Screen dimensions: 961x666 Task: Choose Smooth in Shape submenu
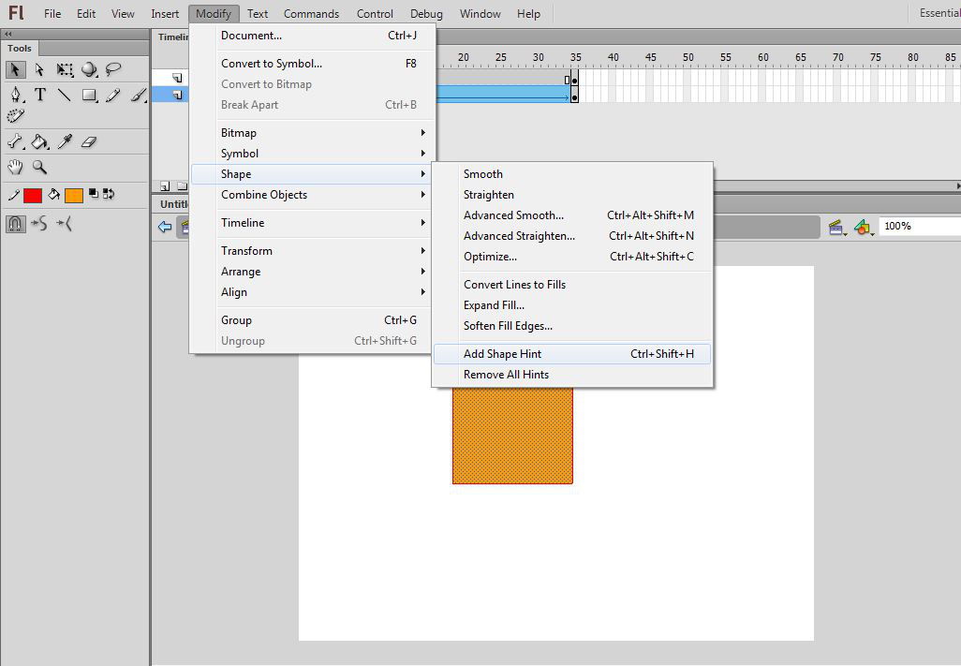[x=572, y=174]
